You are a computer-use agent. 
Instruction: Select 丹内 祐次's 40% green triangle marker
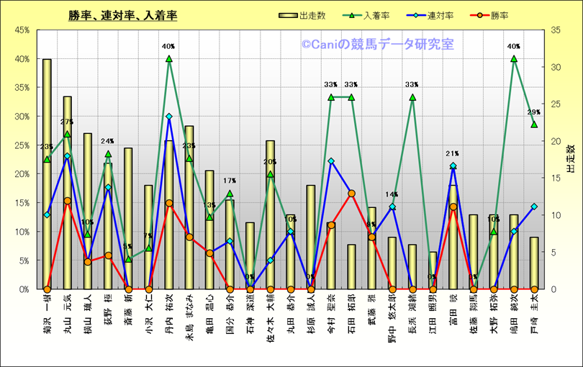click(168, 59)
